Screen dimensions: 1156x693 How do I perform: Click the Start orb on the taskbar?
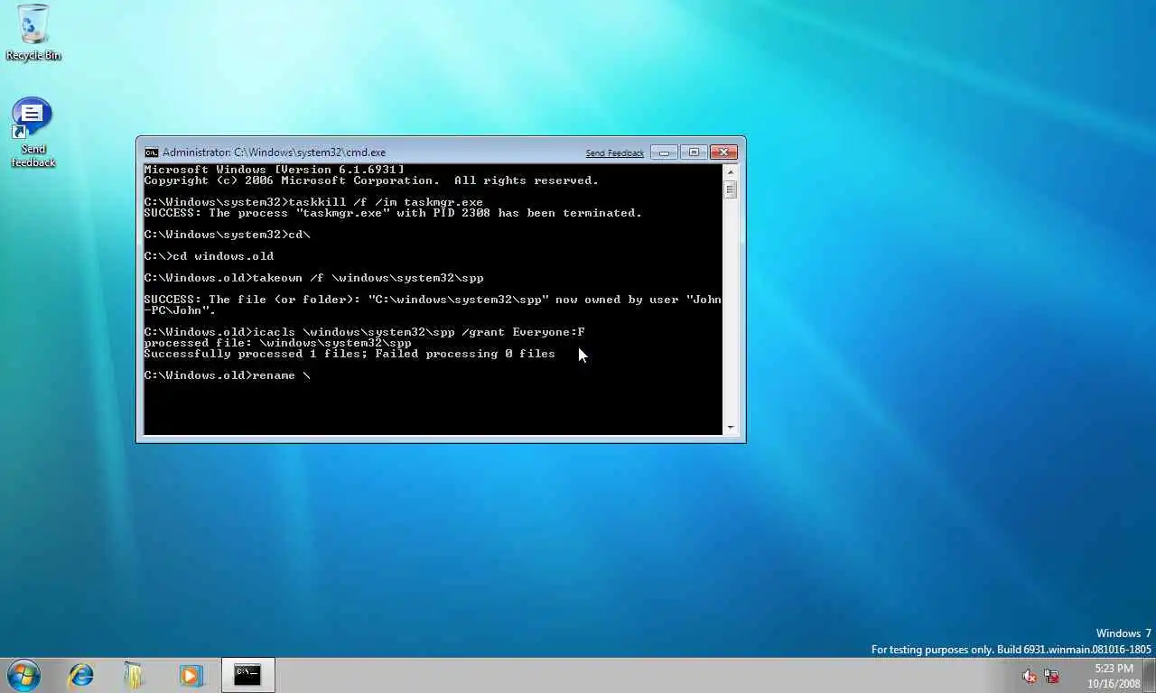tap(23, 675)
